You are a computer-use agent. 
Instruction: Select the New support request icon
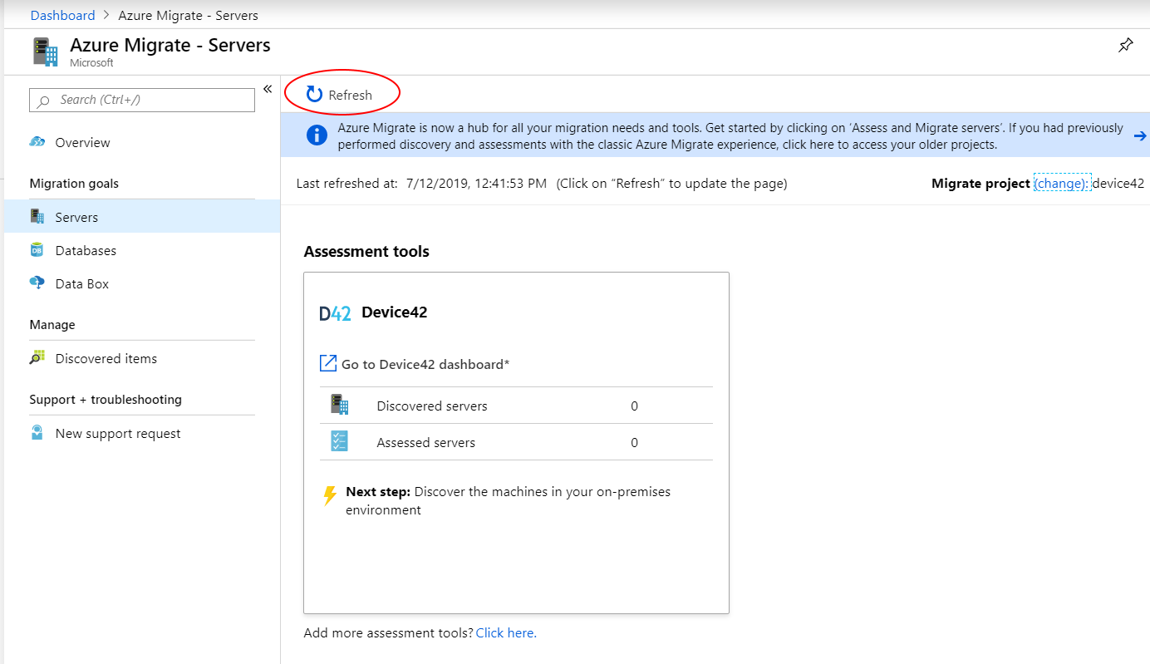click(x=37, y=433)
